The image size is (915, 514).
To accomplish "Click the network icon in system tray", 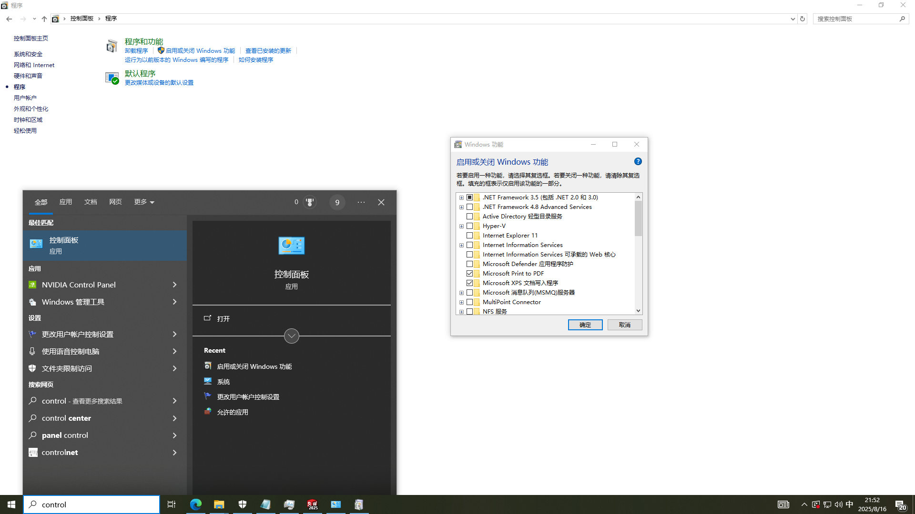I will click(x=827, y=504).
